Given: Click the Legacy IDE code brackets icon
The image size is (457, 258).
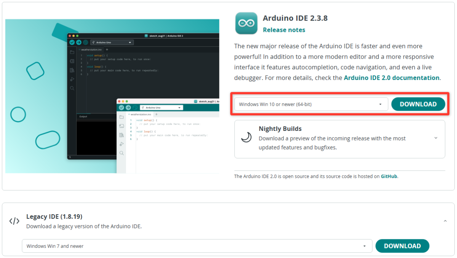Looking at the screenshot, I should 14,221.
